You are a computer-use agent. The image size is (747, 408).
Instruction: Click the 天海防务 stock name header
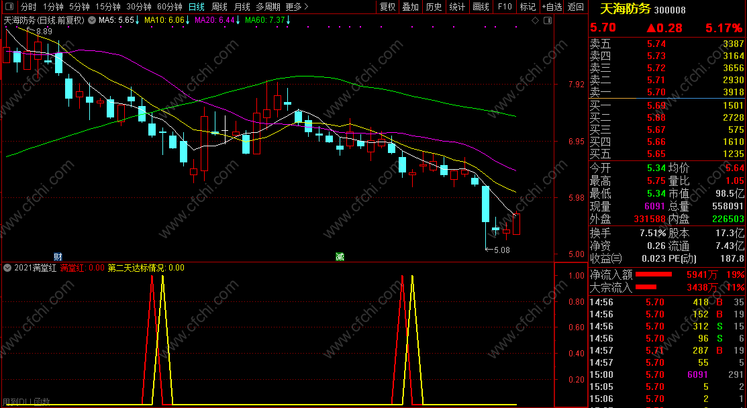[624, 9]
